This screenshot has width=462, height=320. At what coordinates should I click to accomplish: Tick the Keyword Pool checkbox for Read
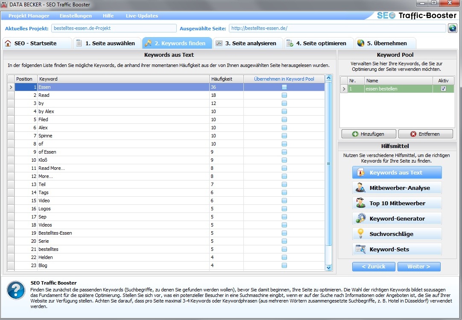[284, 95]
